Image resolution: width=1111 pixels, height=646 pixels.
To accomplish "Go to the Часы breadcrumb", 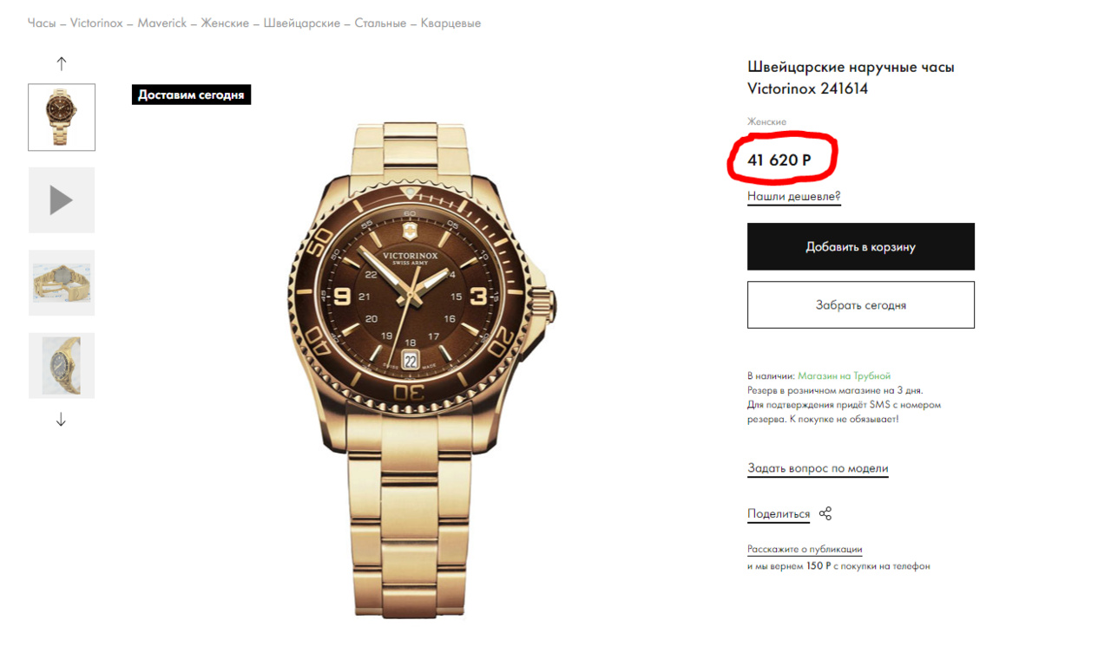I will [42, 23].
